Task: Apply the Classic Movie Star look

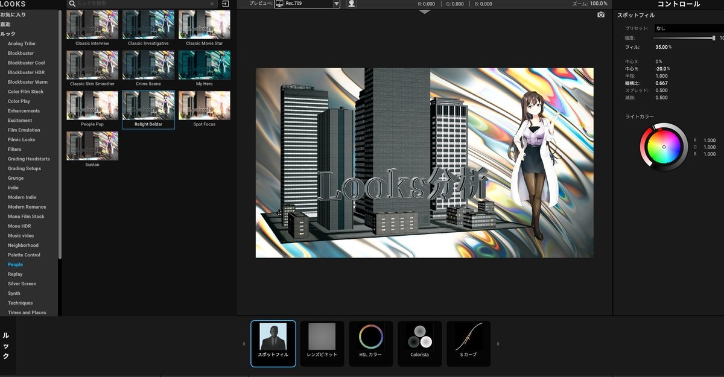Action: 205,28
